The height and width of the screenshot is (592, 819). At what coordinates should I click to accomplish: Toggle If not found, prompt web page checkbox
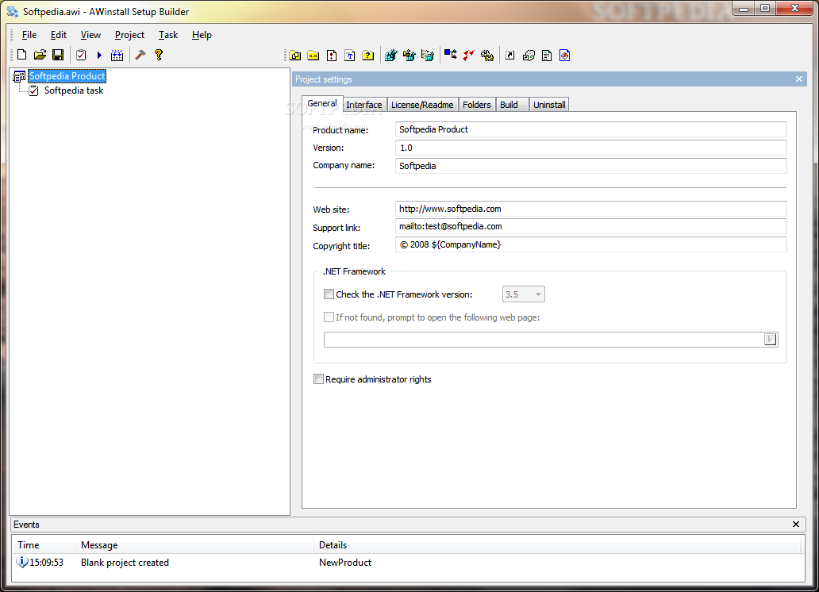click(x=329, y=317)
